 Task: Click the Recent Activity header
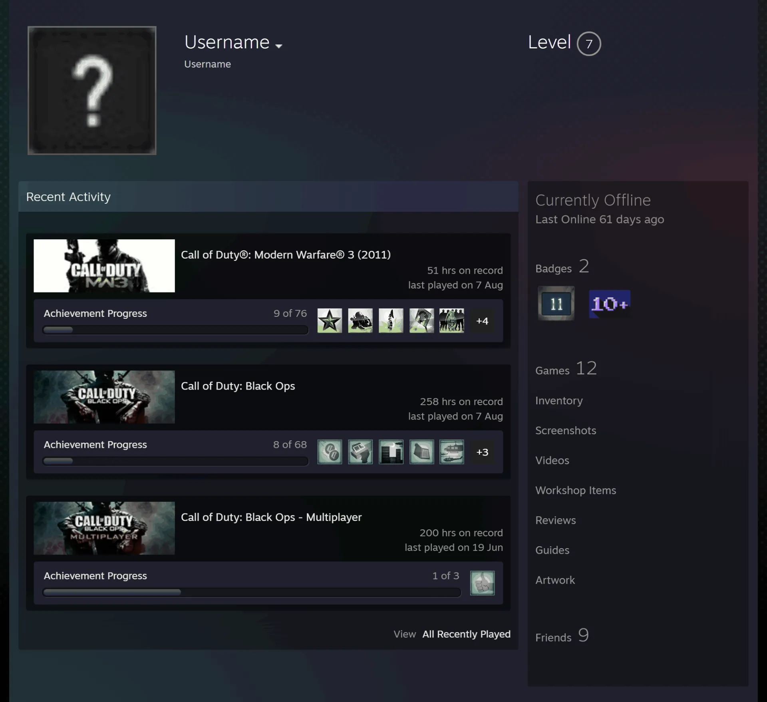268,197
